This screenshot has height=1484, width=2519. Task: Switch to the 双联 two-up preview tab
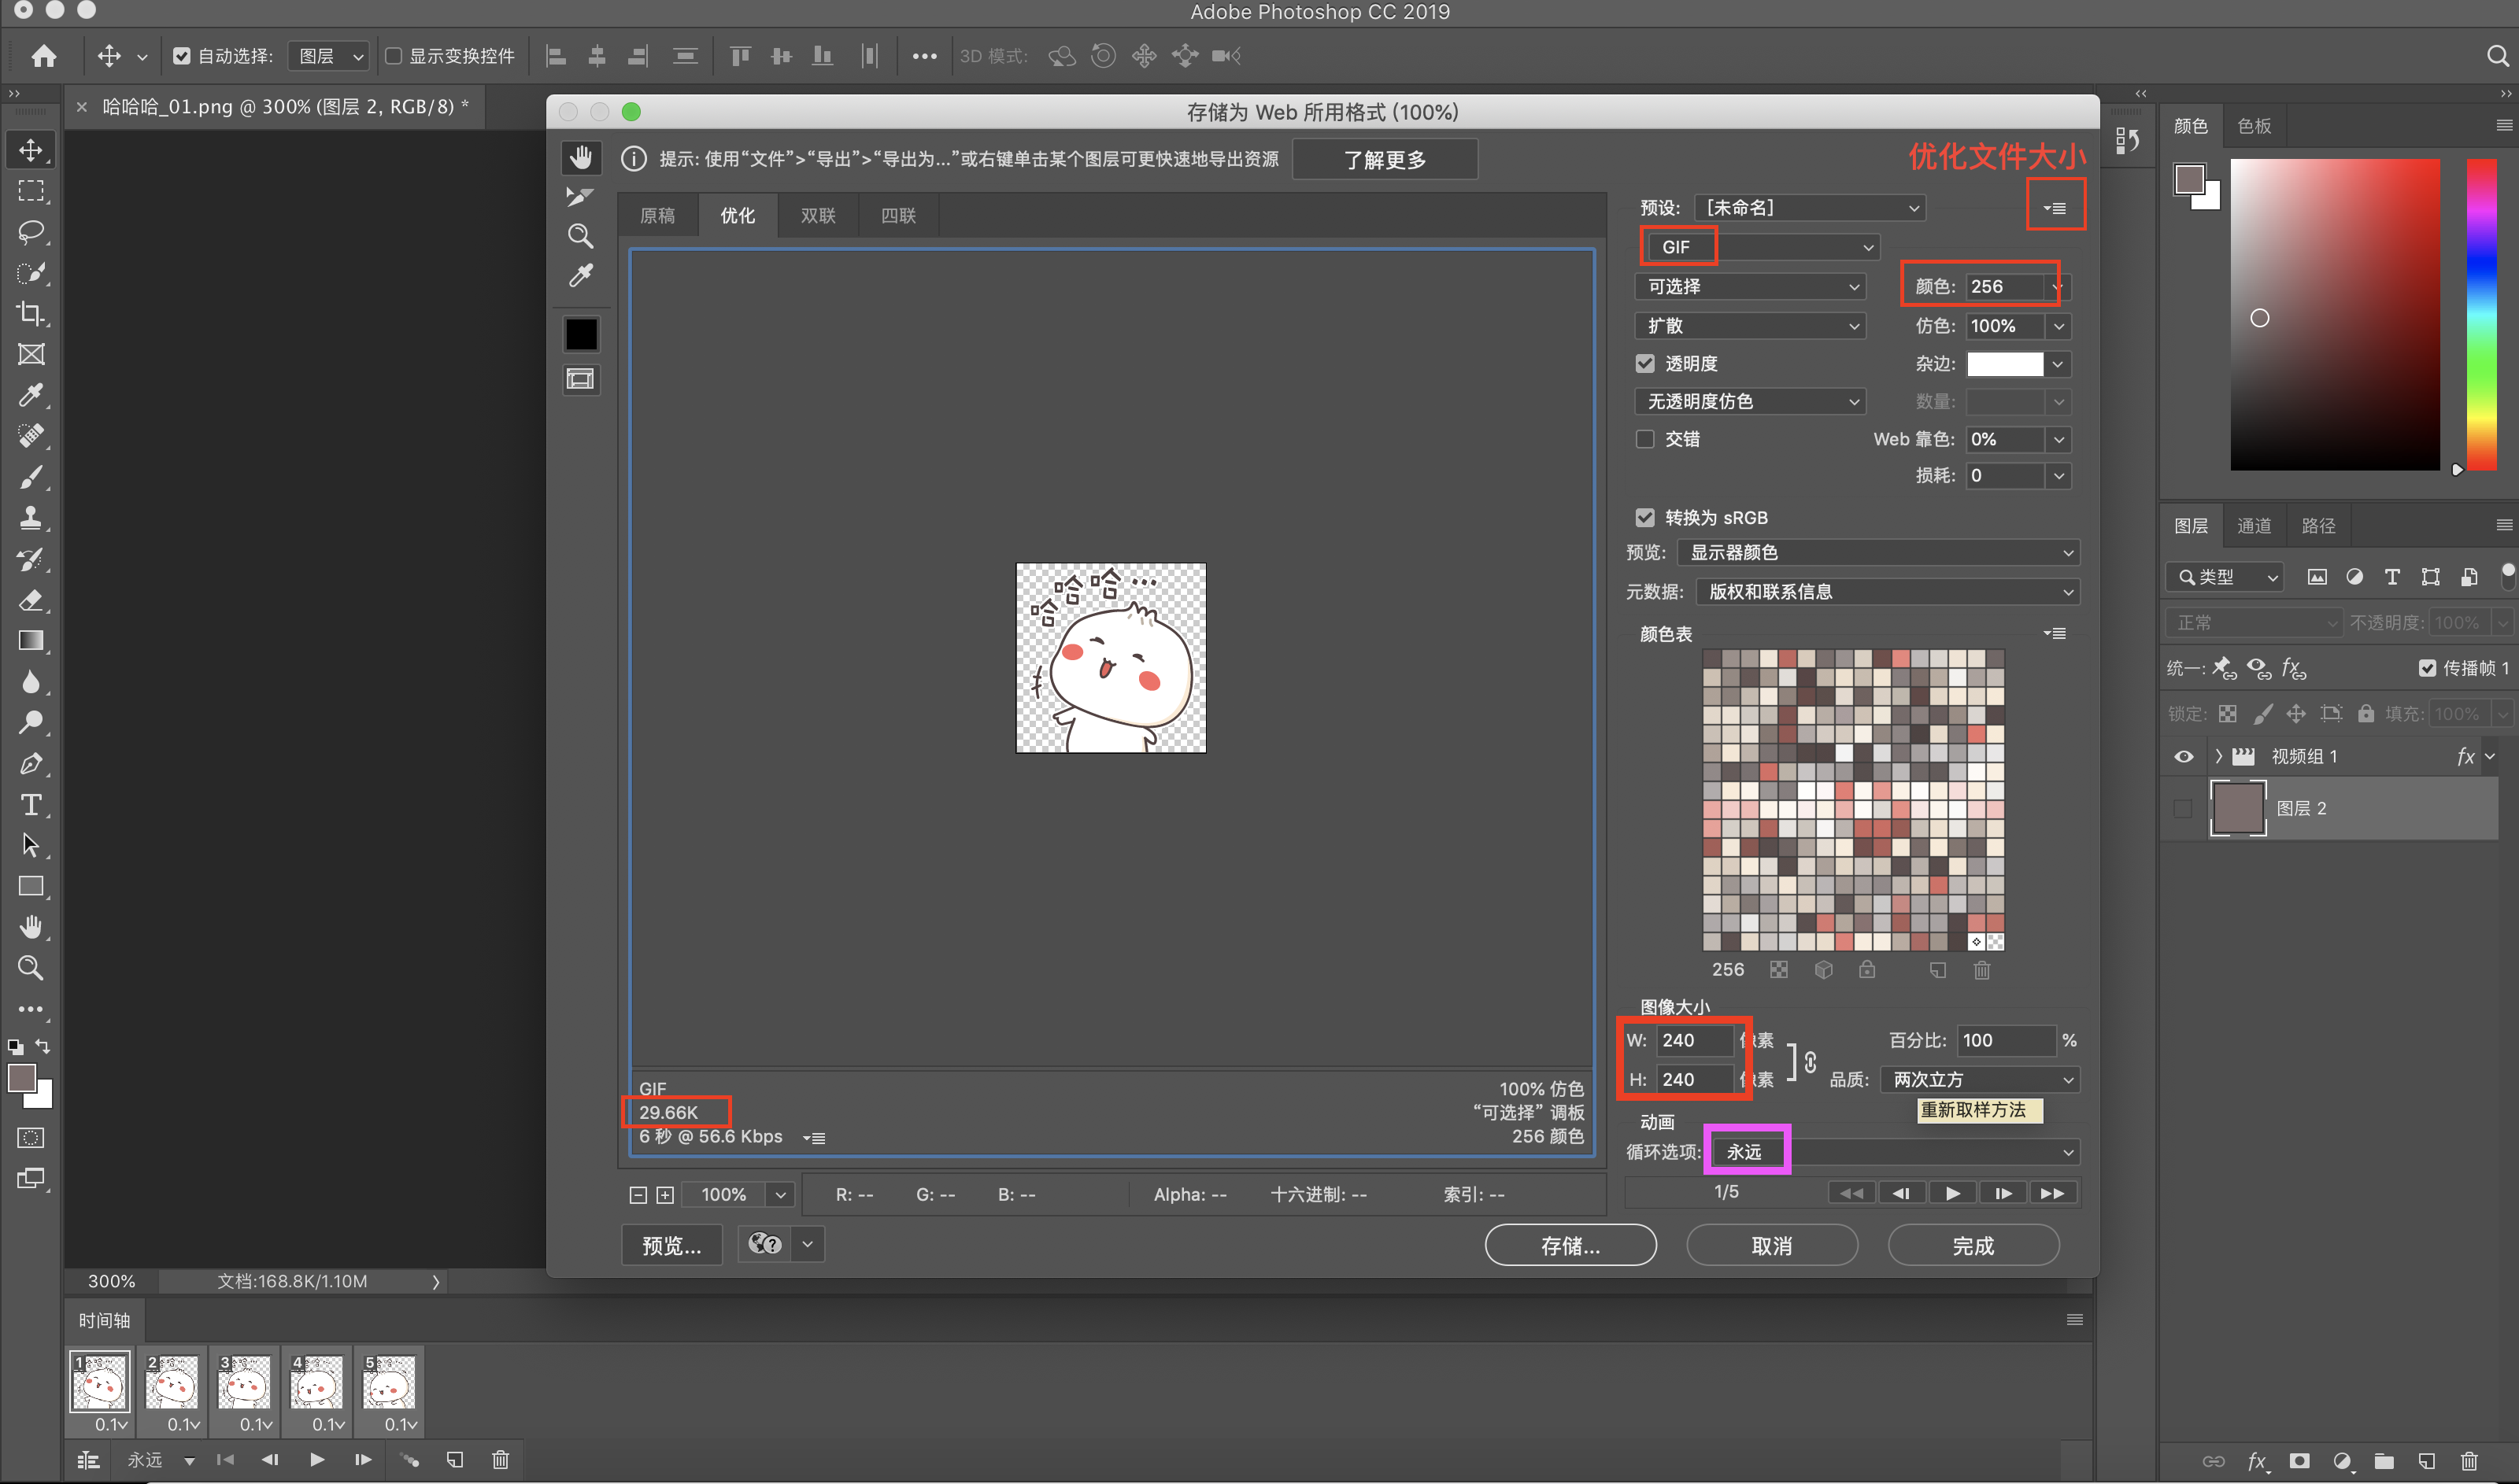[x=817, y=215]
